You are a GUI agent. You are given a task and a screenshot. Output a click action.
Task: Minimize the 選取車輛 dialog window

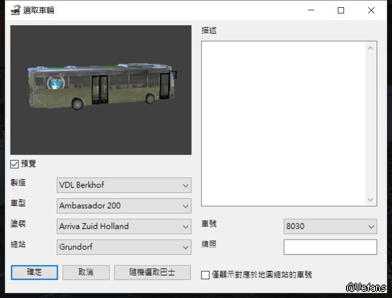pos(311,10)
